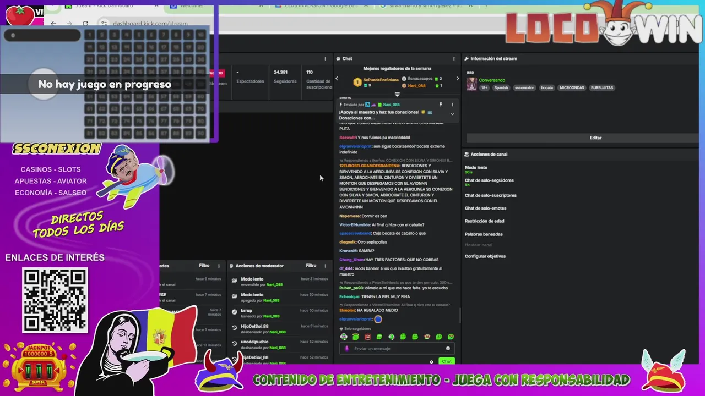Click unban icon next to unodelpueblo
This screenshot has height=396, width=705.
(235, 343)
